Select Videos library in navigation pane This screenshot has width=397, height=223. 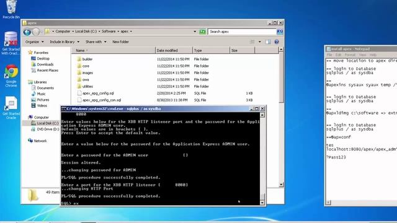click(42, 106)
